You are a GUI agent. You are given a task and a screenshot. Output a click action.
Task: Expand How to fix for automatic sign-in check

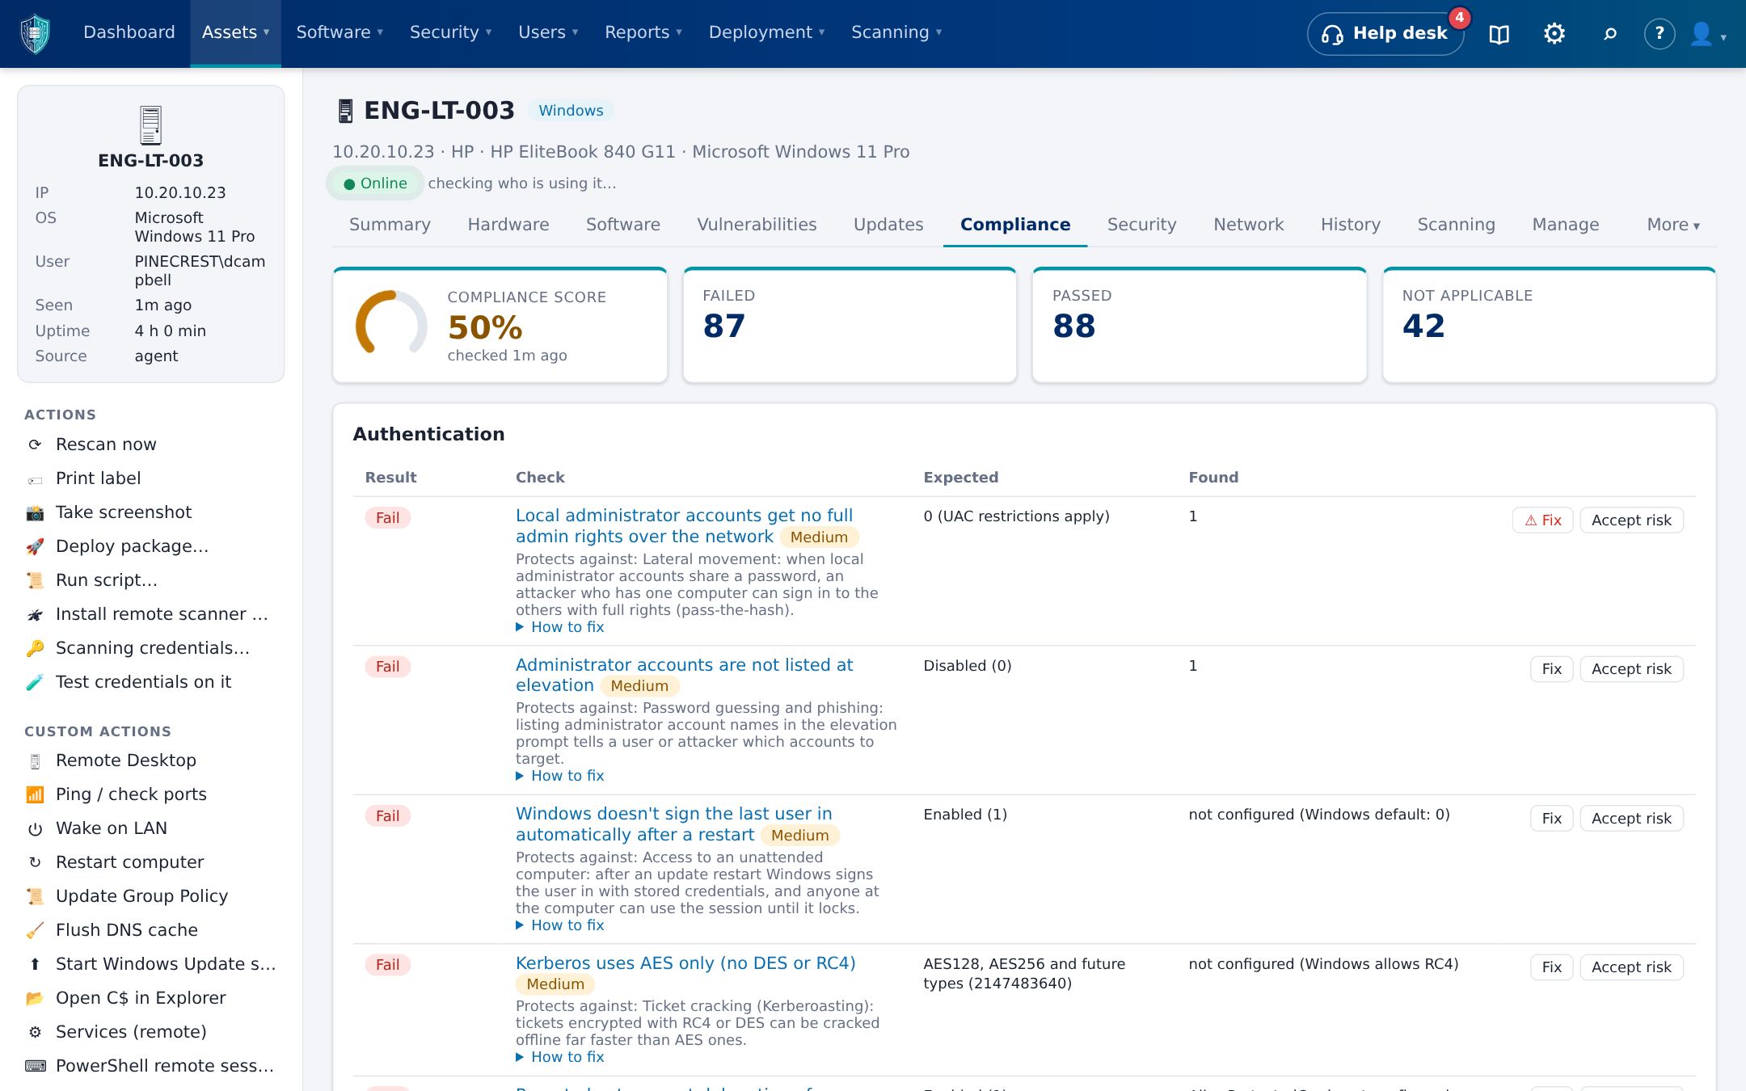[560, 925]
